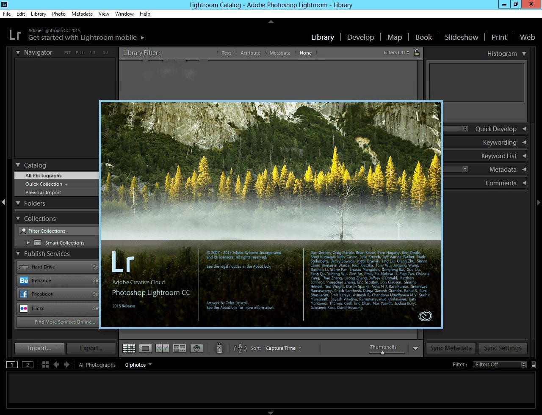542x415 pixels.
Task: Open People view face icon
Action: coord(196,348)
